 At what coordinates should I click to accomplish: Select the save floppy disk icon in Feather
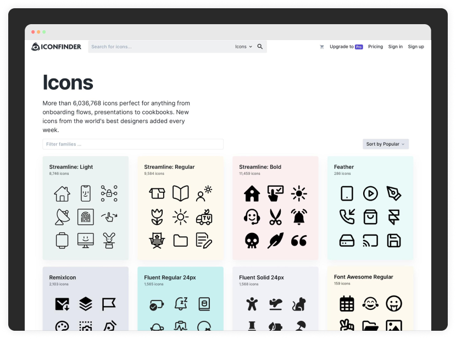[394, 241]
